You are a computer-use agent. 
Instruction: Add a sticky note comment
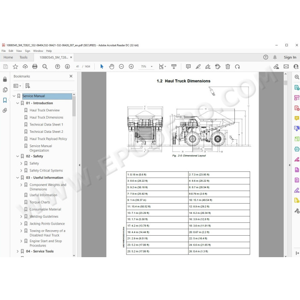point(188,66)
